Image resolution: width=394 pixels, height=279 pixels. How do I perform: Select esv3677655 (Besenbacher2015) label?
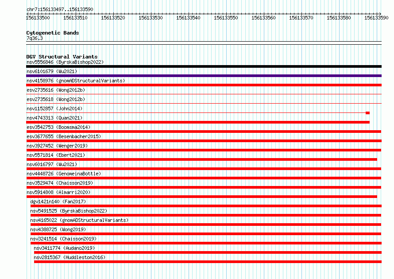click(x=64, y=136)
